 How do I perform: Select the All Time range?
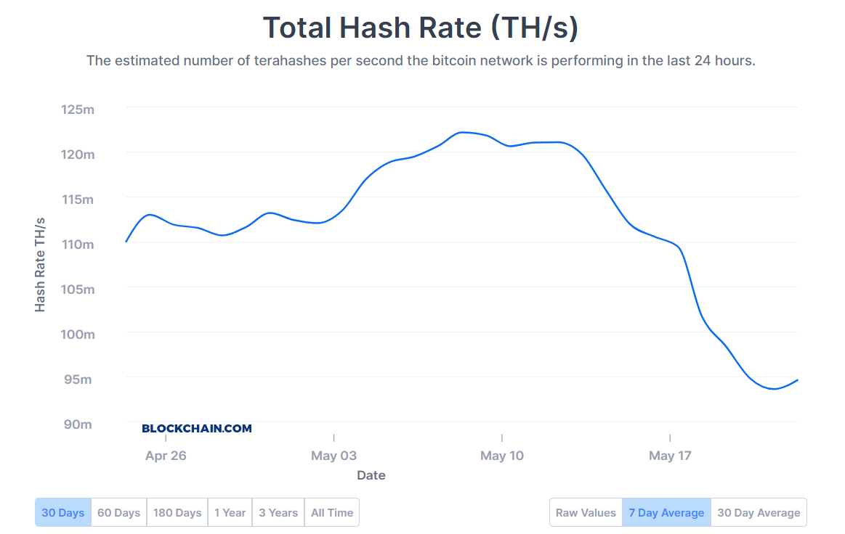click(x=332, y=512)
